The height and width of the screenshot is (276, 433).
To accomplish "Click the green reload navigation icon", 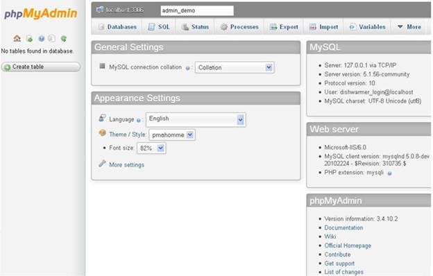I will 64,39.
